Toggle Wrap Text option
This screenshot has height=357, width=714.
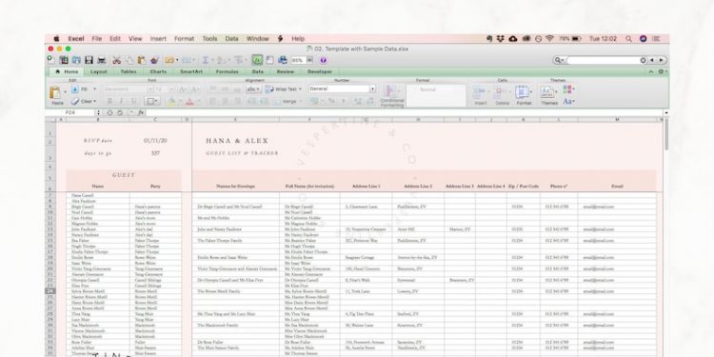click(x=284, y=89)
